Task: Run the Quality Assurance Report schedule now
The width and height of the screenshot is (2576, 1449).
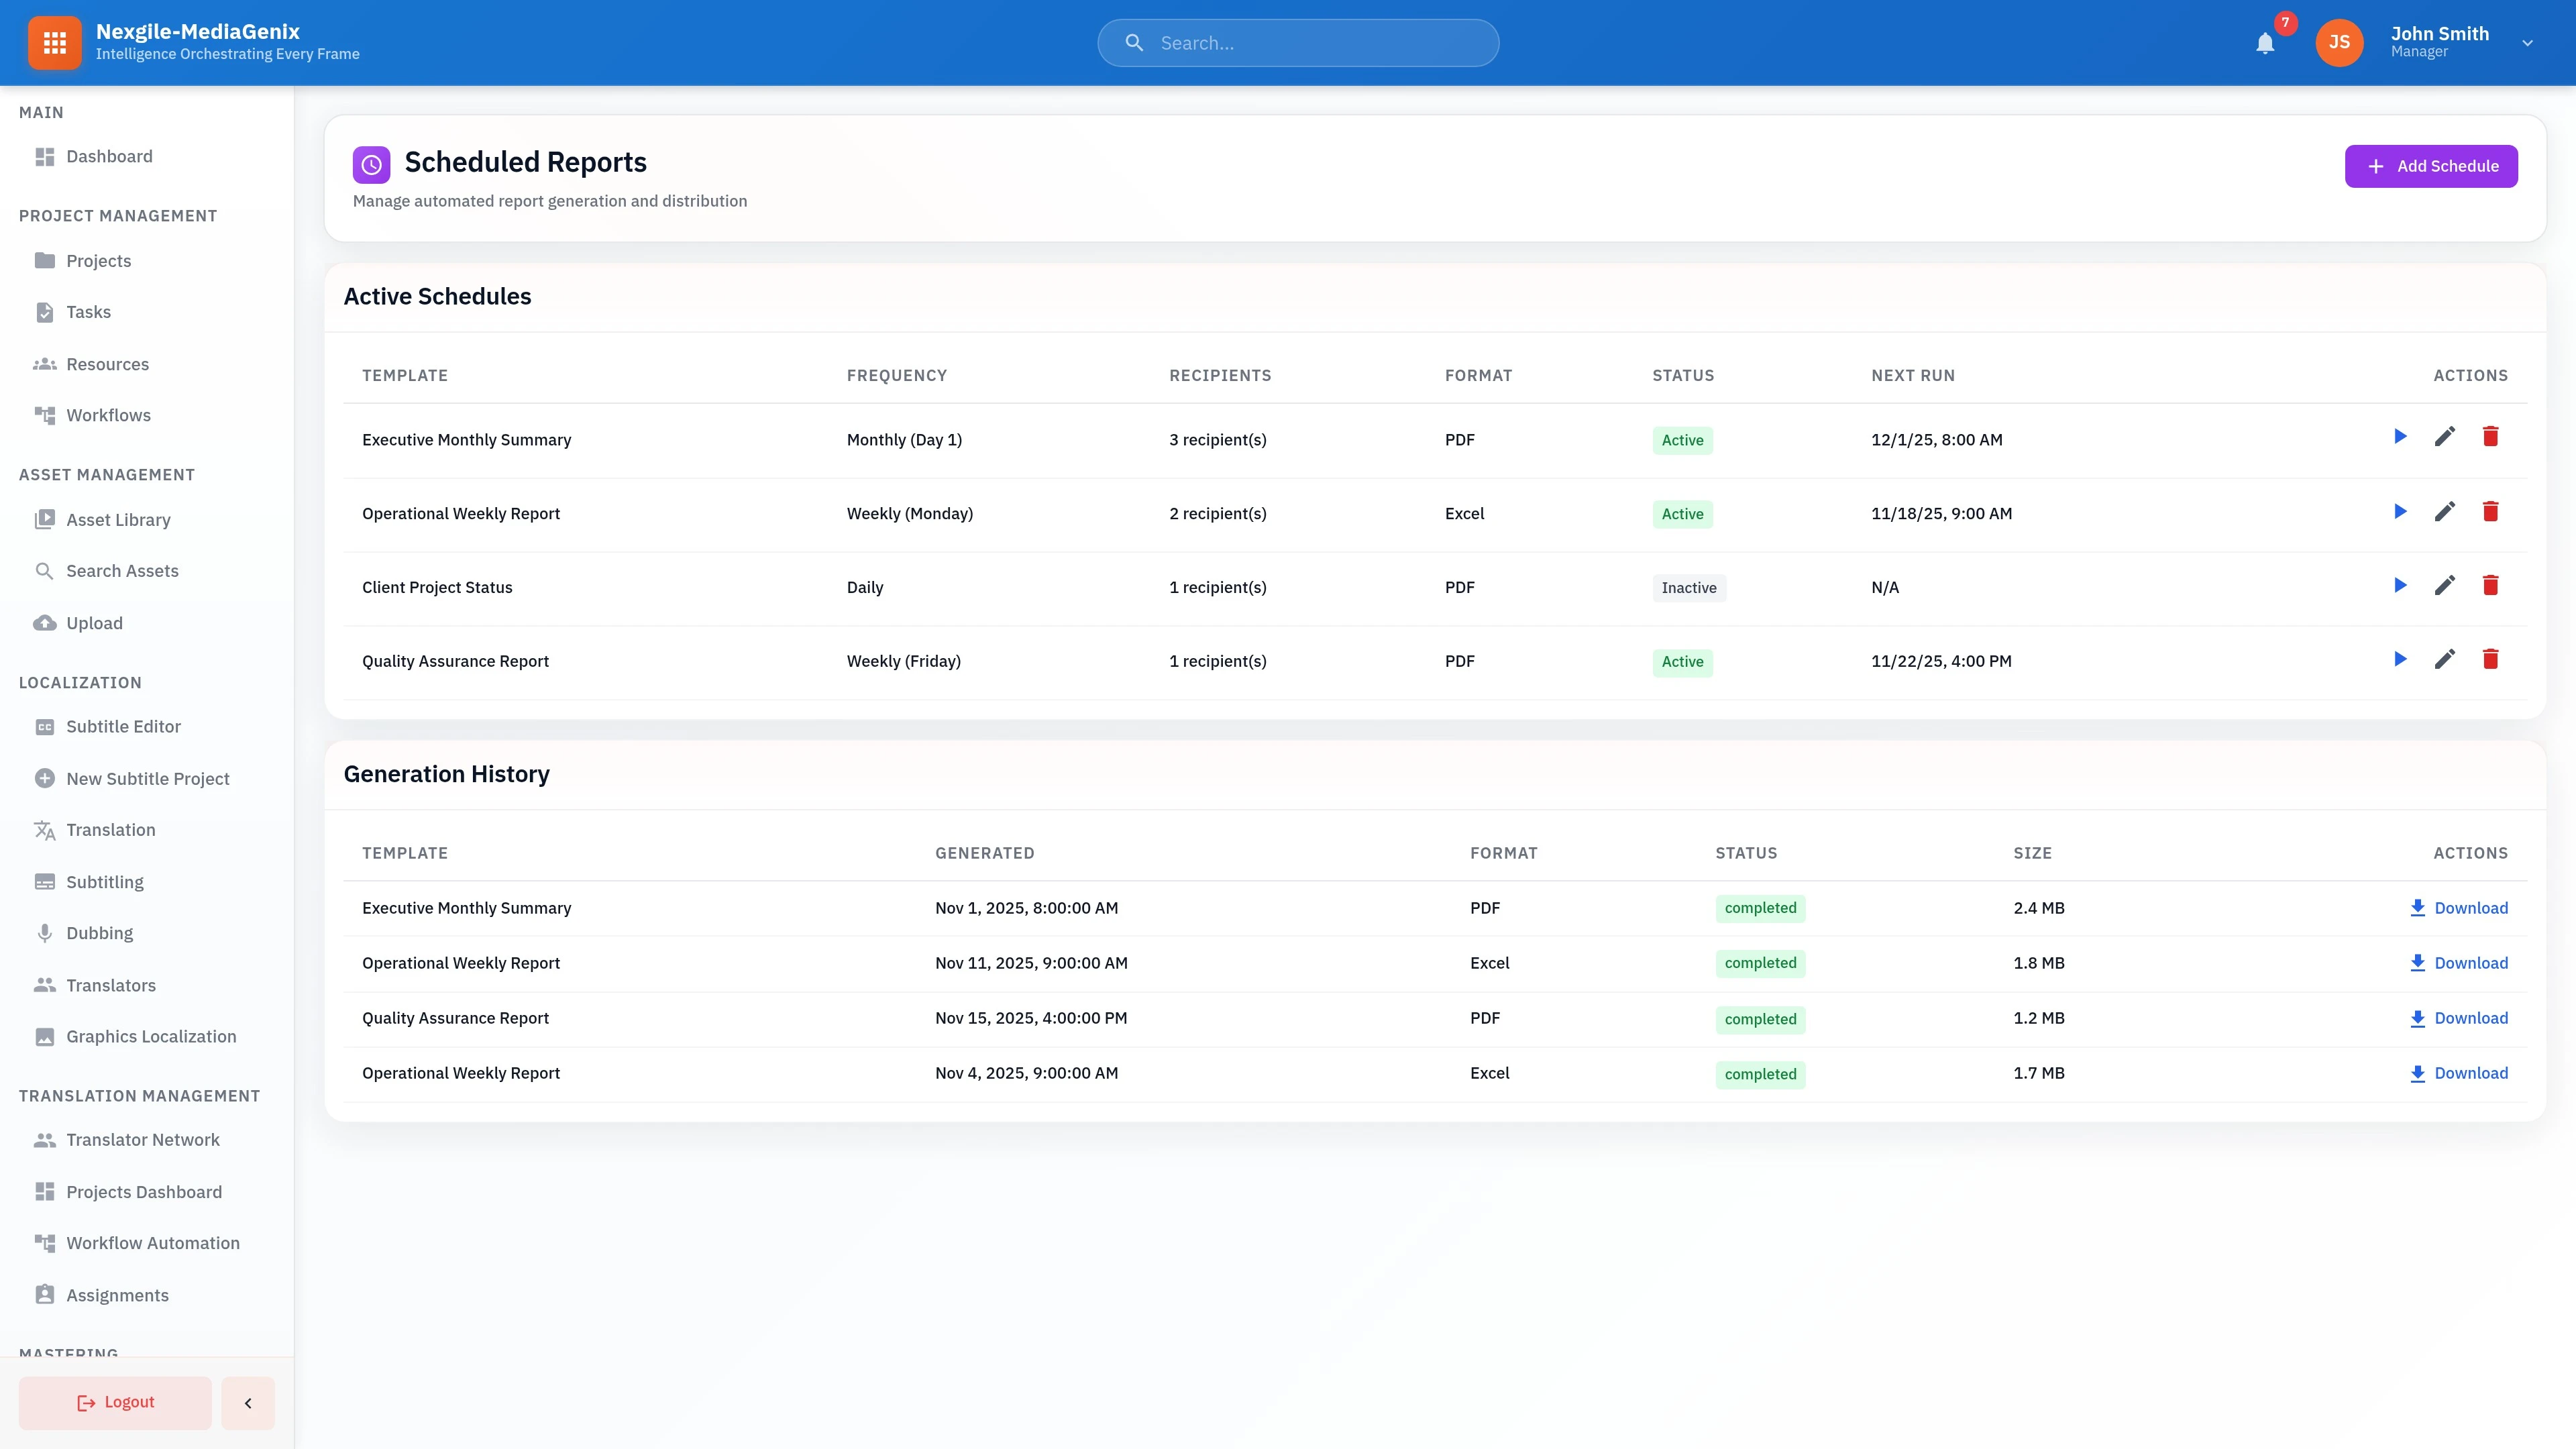Action: tap(2399, 659)
